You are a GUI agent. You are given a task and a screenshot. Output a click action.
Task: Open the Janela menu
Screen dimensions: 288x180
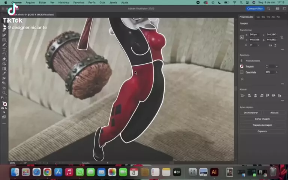113,3
